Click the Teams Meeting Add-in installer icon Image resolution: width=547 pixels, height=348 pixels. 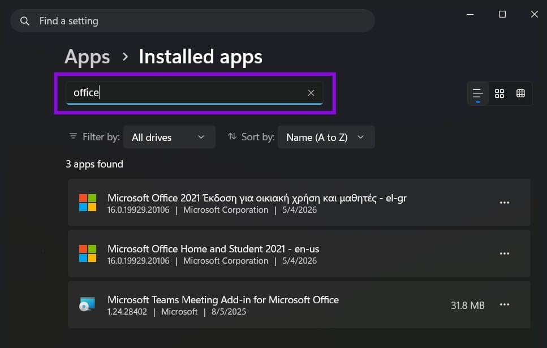(x=87, y=304)
